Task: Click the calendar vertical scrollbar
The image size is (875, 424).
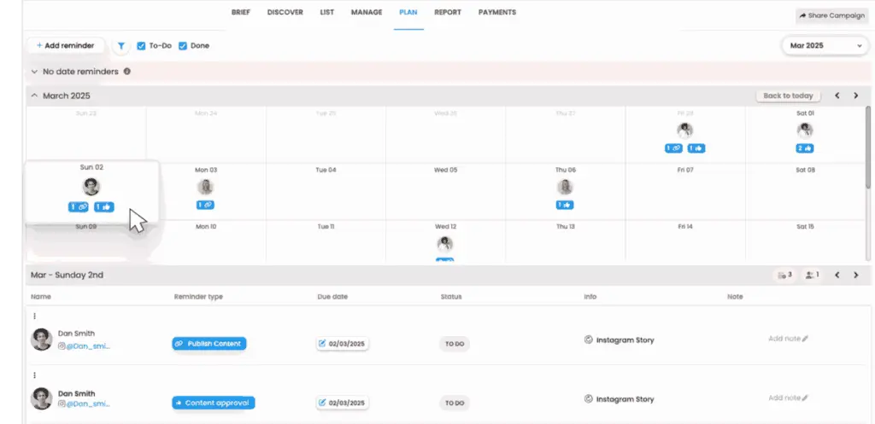Action: [x=868, y=147]
